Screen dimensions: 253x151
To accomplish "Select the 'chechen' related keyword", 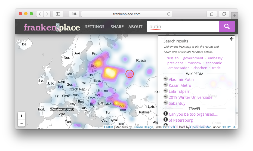I will click(200, 68).
